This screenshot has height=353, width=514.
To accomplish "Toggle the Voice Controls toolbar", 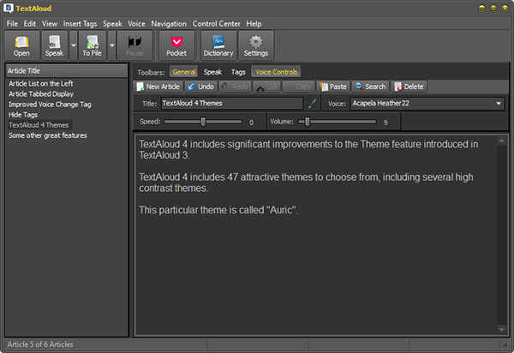I will [276, 72].
